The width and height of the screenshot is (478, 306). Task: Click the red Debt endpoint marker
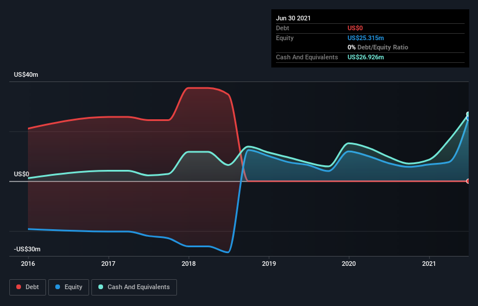[468, 181]
